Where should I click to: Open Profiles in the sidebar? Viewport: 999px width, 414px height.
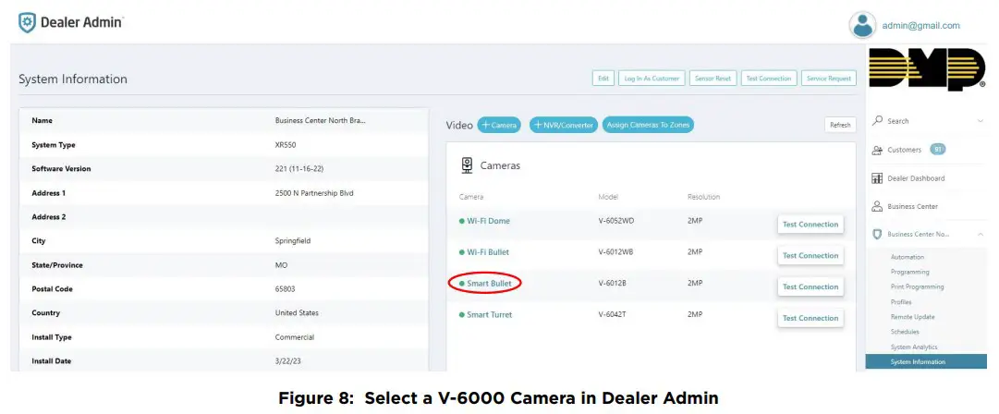901,302
